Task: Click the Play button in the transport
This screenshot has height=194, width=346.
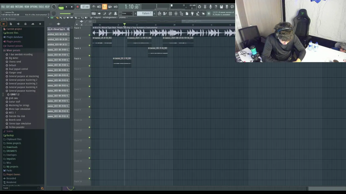Action: tap(66, 7)
